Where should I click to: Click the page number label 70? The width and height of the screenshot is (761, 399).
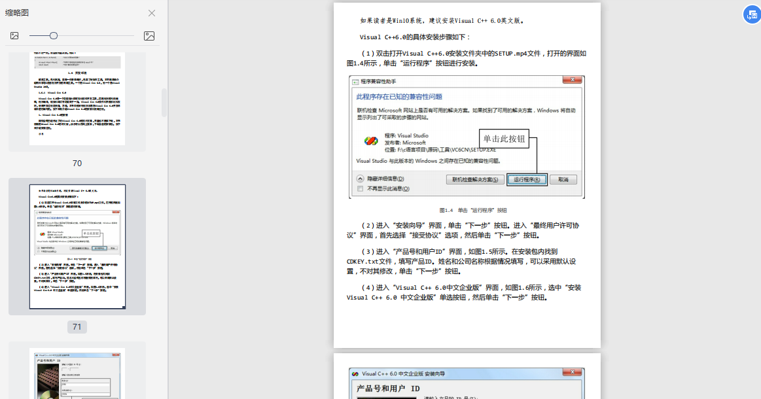point(77,164)
